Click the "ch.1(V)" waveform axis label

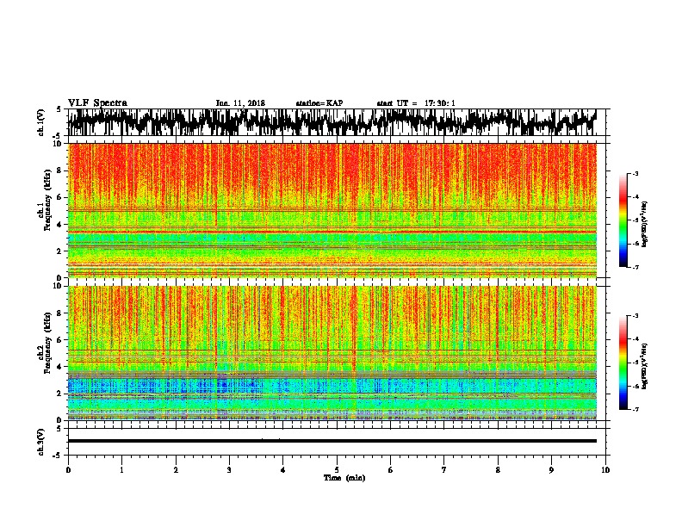[x=41, y=122]
